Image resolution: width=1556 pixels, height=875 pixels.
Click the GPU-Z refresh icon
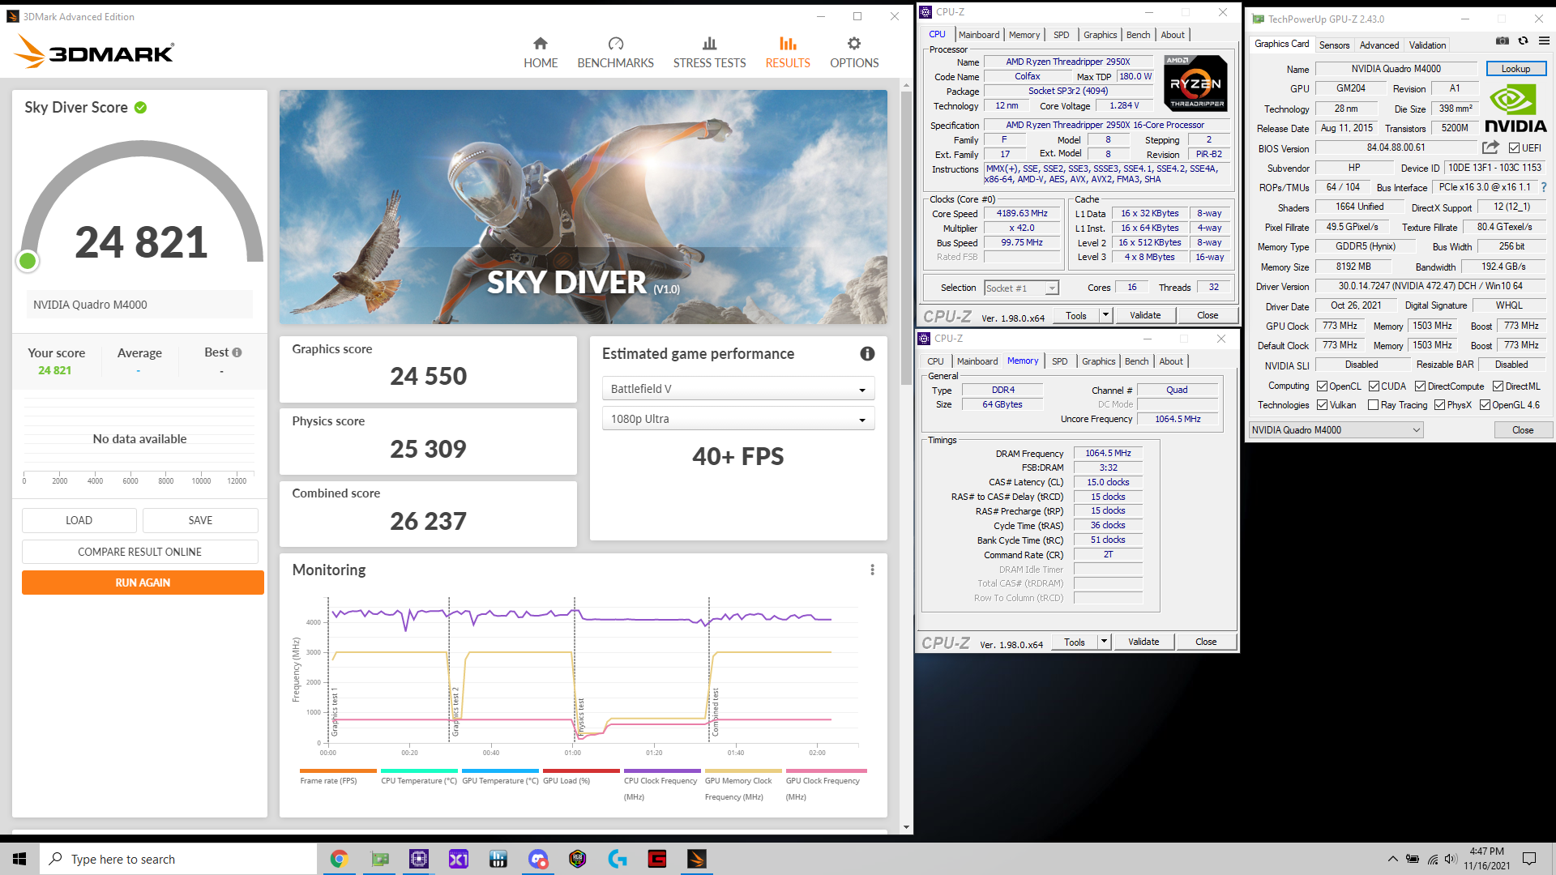point(1523,41)
